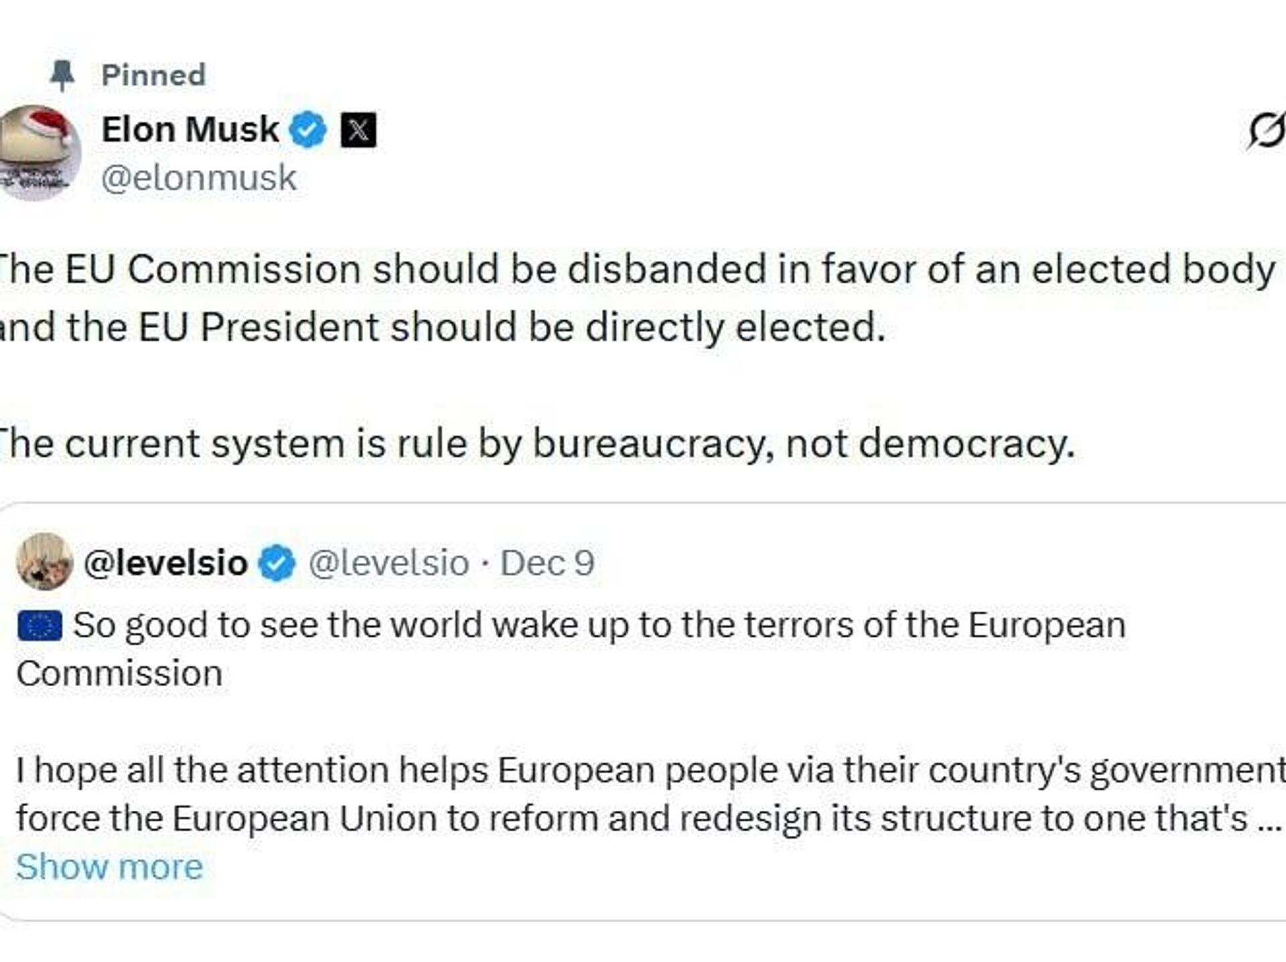Click Elon Musk's blue verified checkmark
Viewport: 1286px width, 962px height.
coord(307,130)
